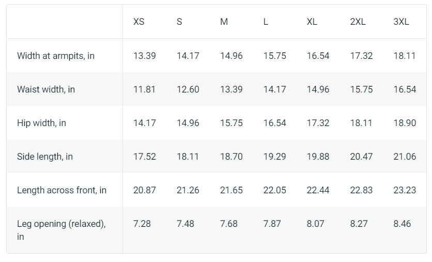432x262 pixels.
Task: Click the 2XL size column header
Action: coord(358,22)
